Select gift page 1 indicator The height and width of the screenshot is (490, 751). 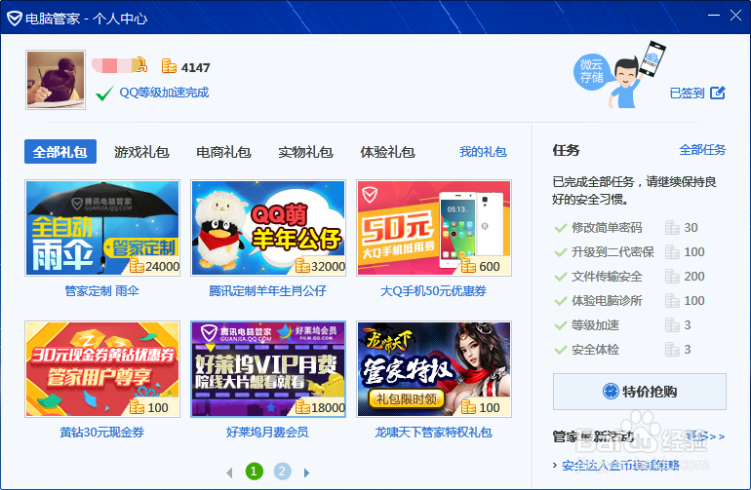click(255, 471)
